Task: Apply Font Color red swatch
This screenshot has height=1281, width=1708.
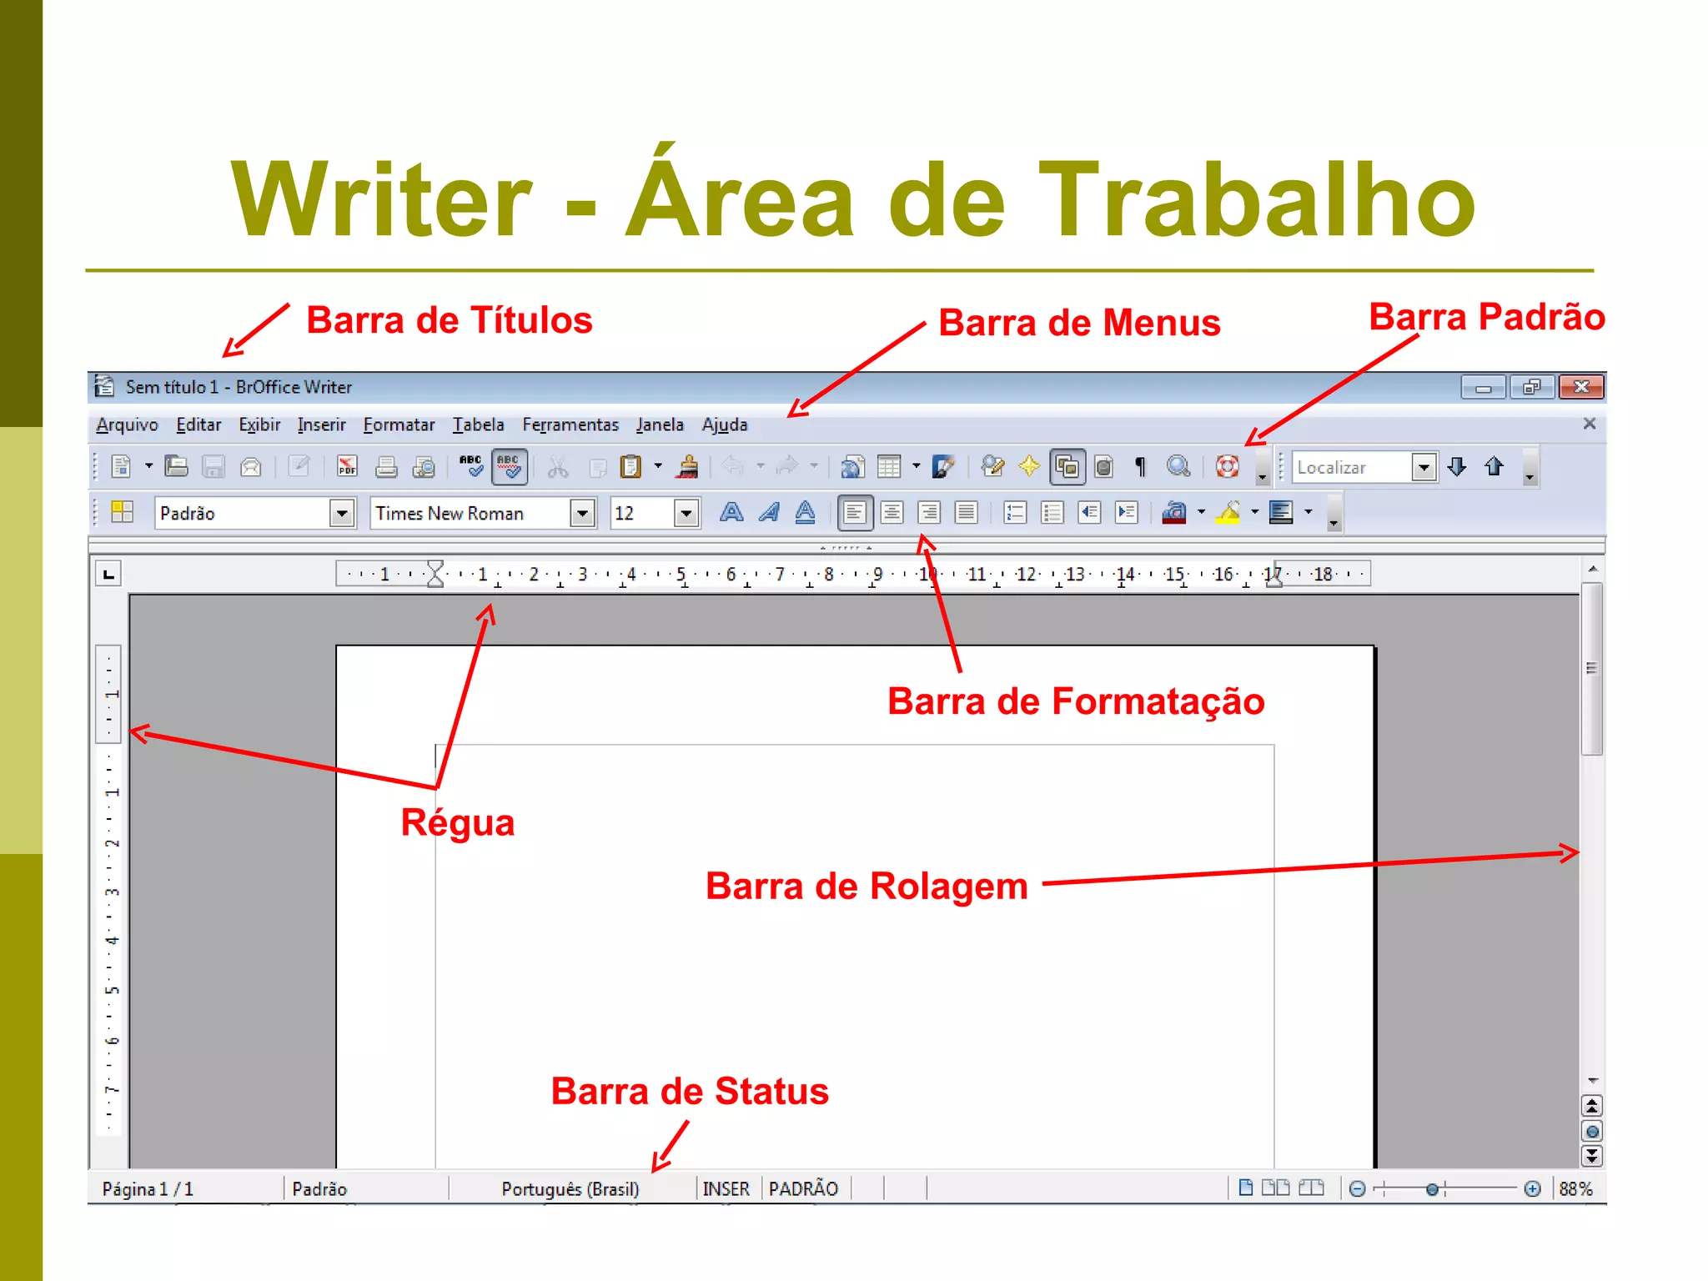Action: coord(1174,512)
